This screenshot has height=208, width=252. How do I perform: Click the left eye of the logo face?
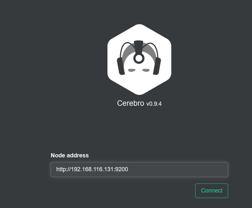coord(132,70)
